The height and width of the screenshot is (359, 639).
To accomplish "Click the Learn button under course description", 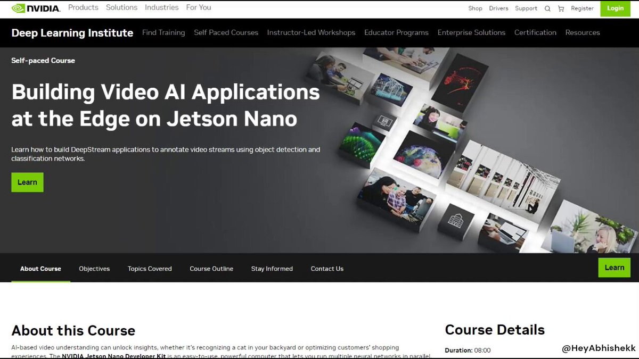I will [x=27, y=182].
